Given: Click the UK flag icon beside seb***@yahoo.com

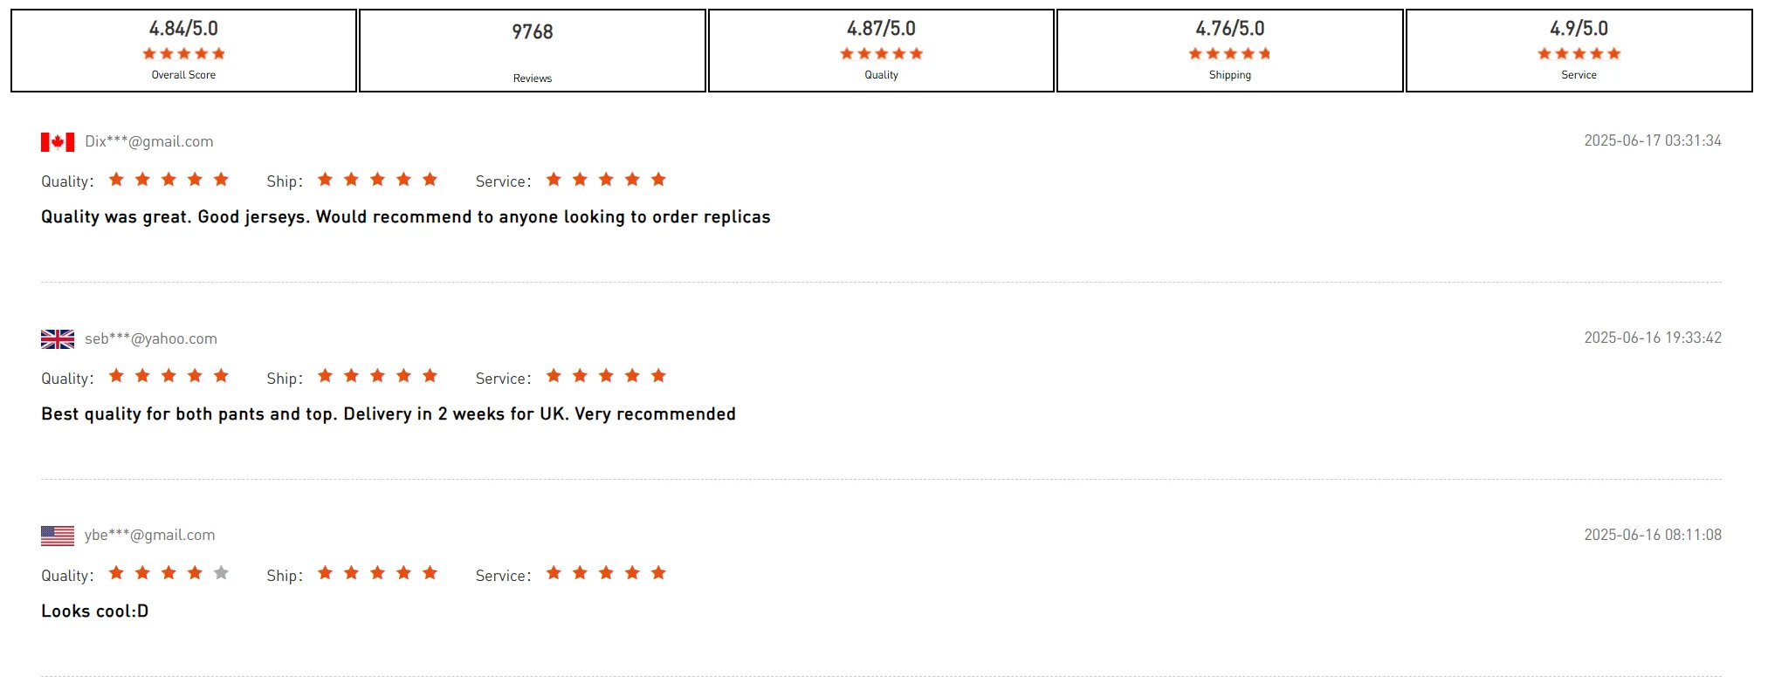Looking at the screenshot, I should 58,339.
